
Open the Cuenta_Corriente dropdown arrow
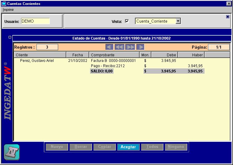pyautogui.click(x=178, y=21)
